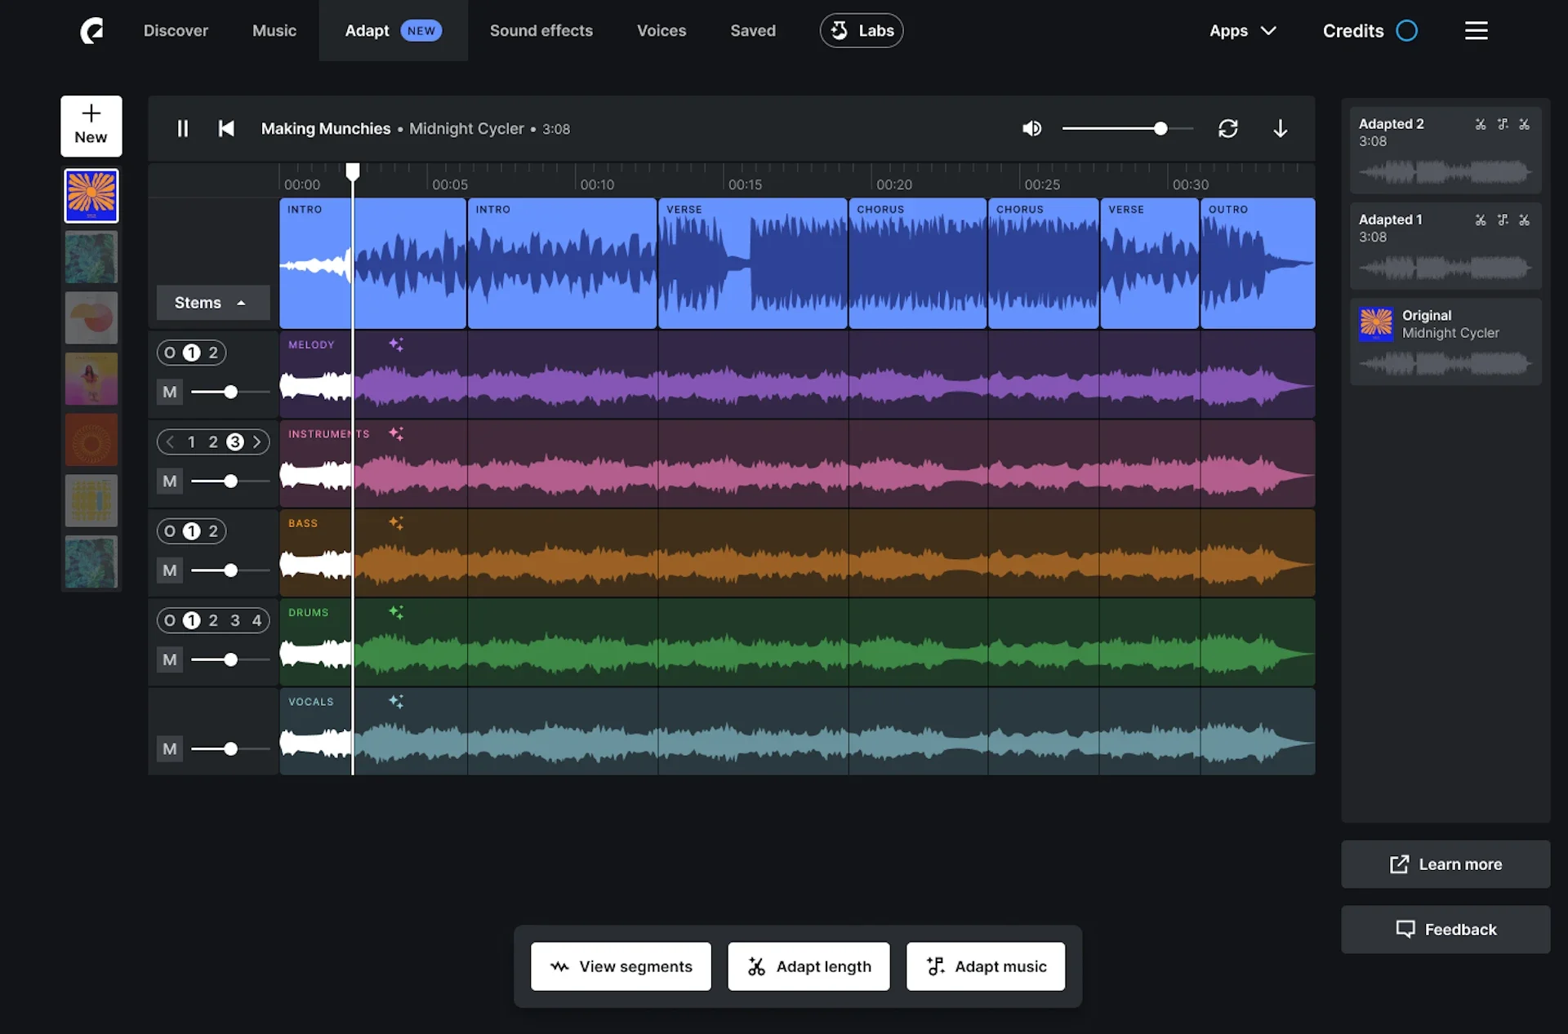Click the download arrow icon
Viewport: 1568px width, 1034px height.
(1280, 129)
